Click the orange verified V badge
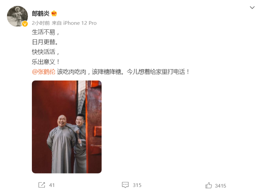 pos(25,24)
